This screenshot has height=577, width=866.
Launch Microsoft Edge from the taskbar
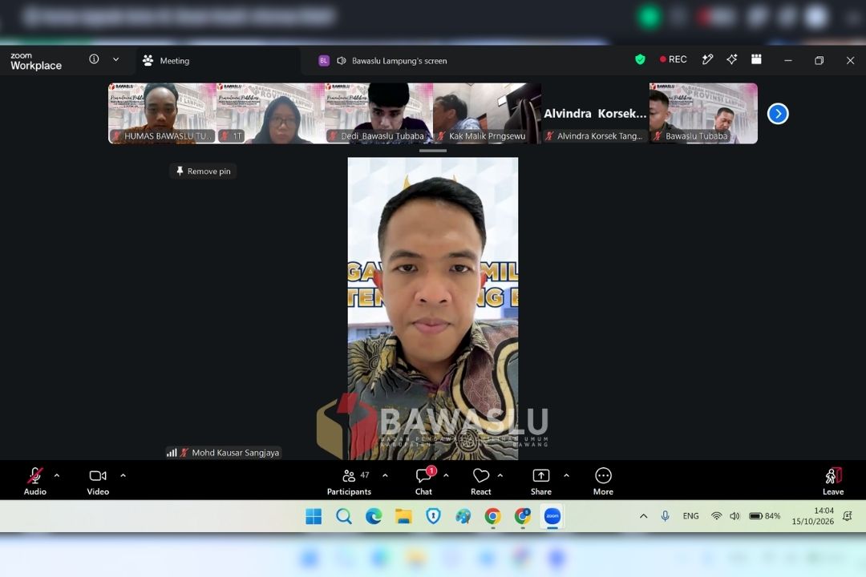point(374,516)
